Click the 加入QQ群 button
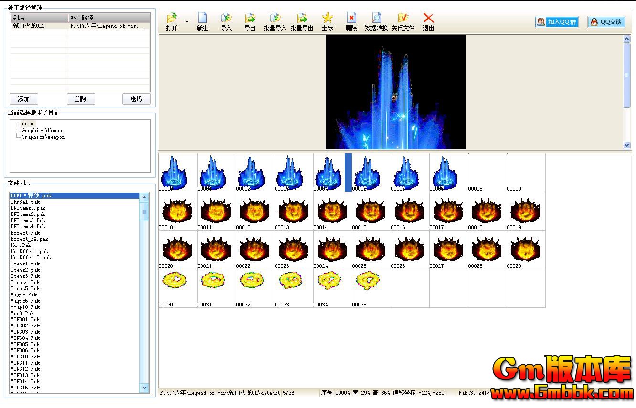Screen dimensions: 636x408 click(x=557, y=22)
